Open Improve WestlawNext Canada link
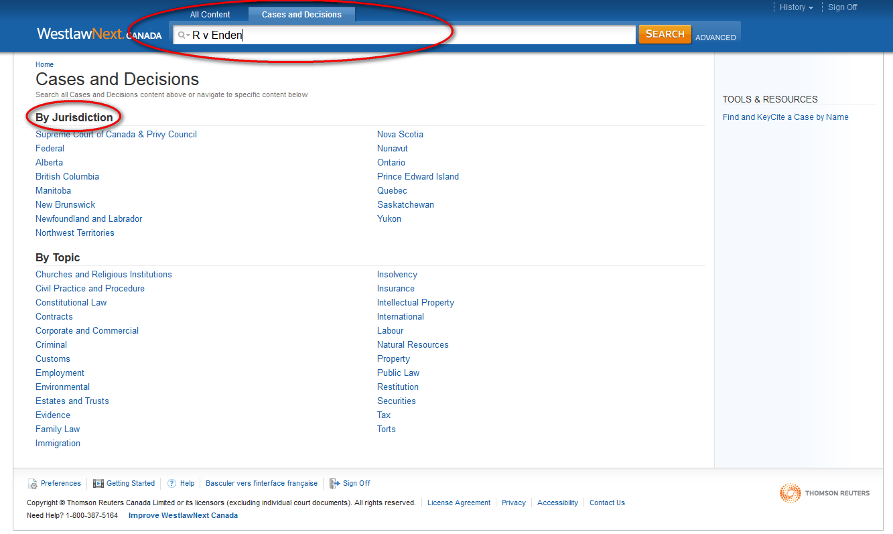 click(x=183, y=515)
